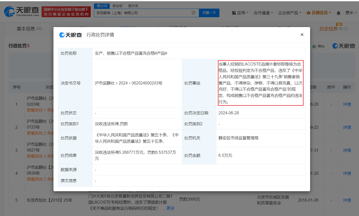This screenshot has width=359, height=216.
Task: Click the 天眼查 logo in the dialog header
Action: coord(71,35)
